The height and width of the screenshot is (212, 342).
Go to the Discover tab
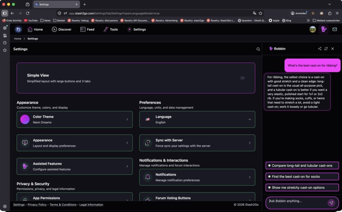(x=62, y=29)
